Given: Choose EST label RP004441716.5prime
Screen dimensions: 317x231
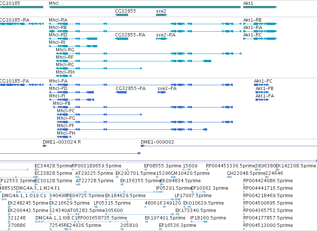Looking at the screenshot, I should [268, 188].
